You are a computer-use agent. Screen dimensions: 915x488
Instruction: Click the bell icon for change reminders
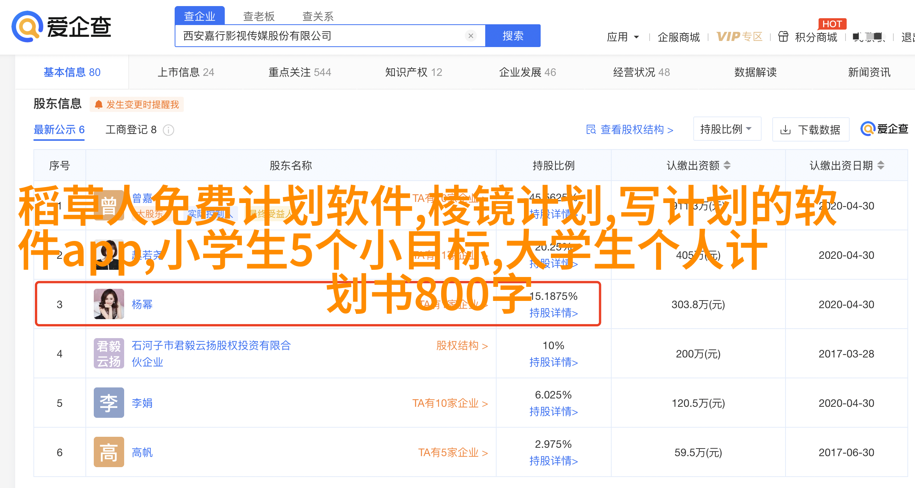[x=99, y=105]
